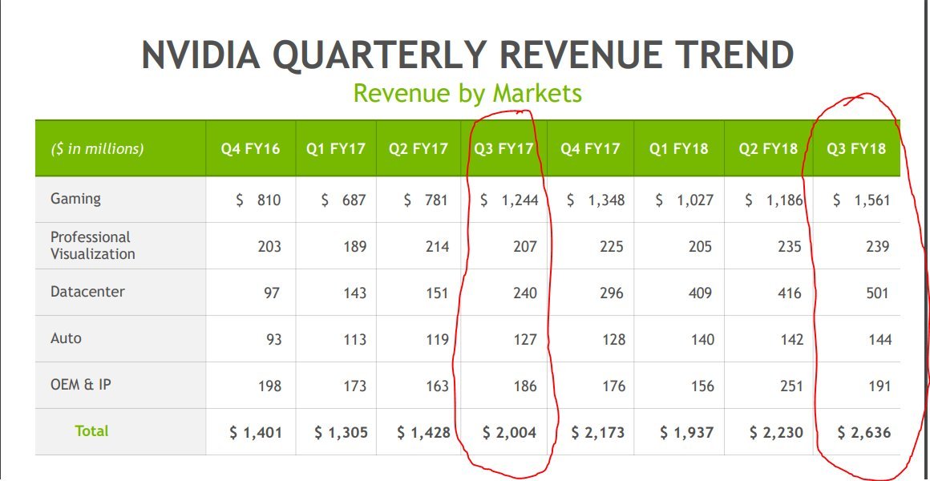Click Professional Visualization value 207
Screen dimensions: 930x481
tap(525, 246)
